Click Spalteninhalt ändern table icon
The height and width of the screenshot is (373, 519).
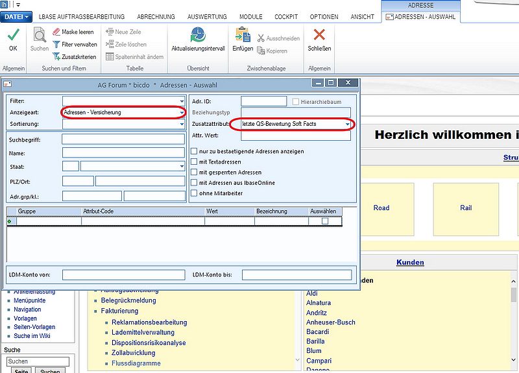[110, 56]
